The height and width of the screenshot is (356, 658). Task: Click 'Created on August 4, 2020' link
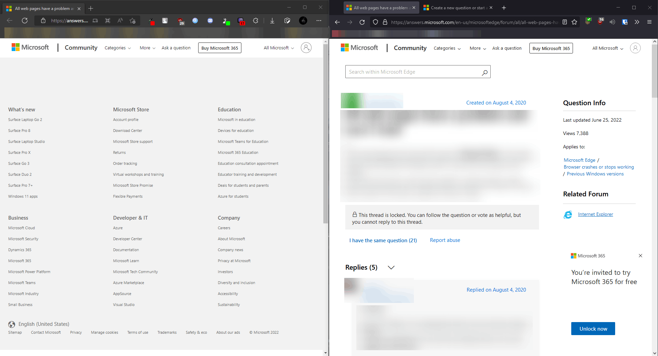coord(496,103)
